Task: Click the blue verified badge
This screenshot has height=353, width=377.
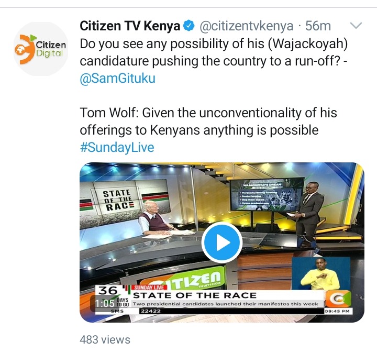Action: (x=189, y=26)
